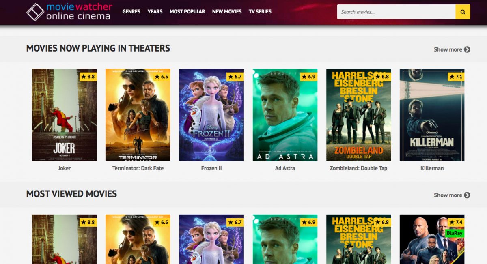Screen dimensions: 487x264
Task: Go to Most Popular section
Action: point(187,11)
